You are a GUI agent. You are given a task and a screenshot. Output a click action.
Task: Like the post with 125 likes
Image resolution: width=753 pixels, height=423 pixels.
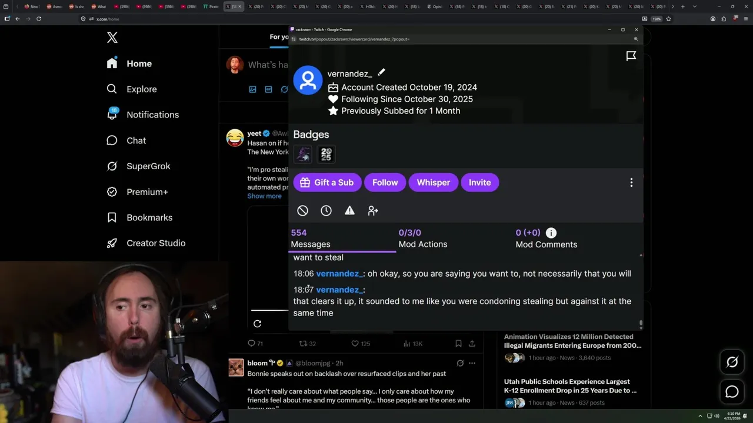[361, 344]
